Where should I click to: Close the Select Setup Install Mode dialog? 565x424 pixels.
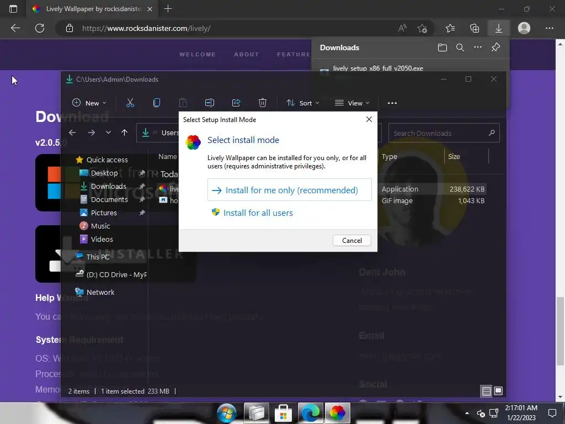369,119
